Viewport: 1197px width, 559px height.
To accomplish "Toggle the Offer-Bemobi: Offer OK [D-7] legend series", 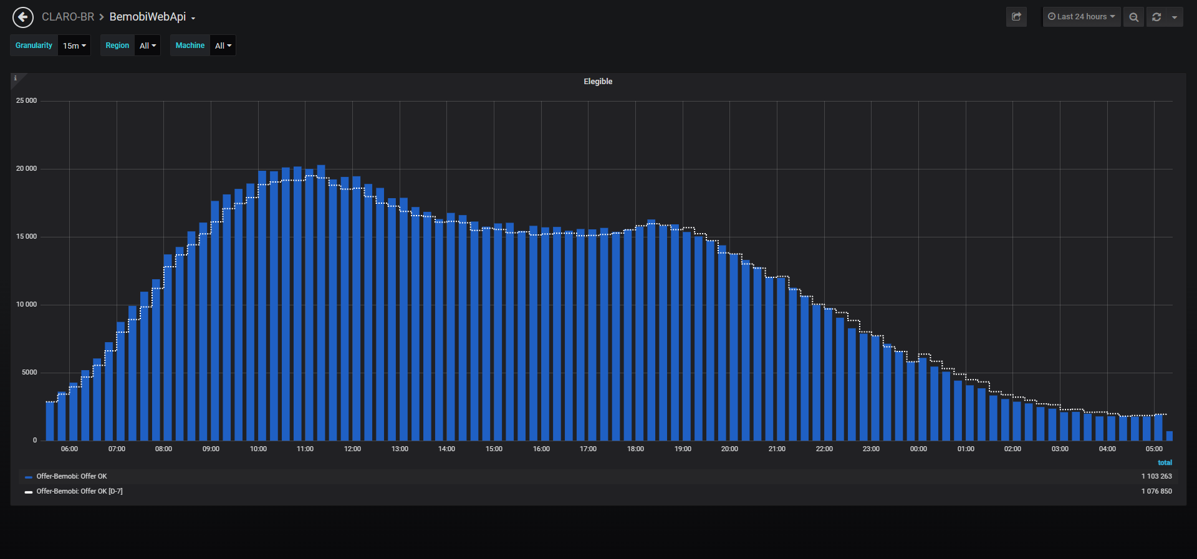I will [79, 491].
